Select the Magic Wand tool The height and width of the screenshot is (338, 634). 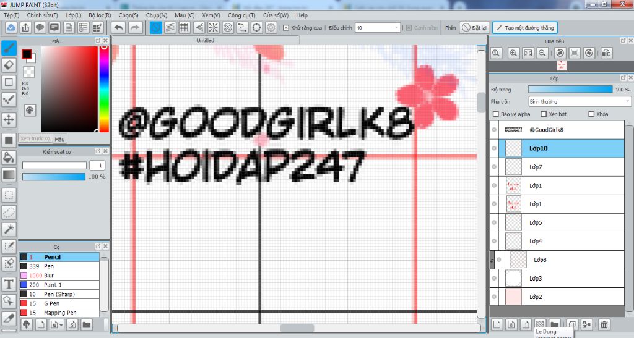tap(9, 229)
